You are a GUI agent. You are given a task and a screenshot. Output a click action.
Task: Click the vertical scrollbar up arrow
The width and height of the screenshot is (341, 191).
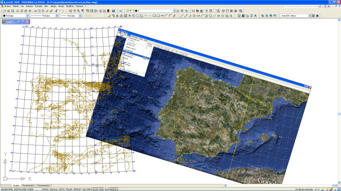click(339, 20)
